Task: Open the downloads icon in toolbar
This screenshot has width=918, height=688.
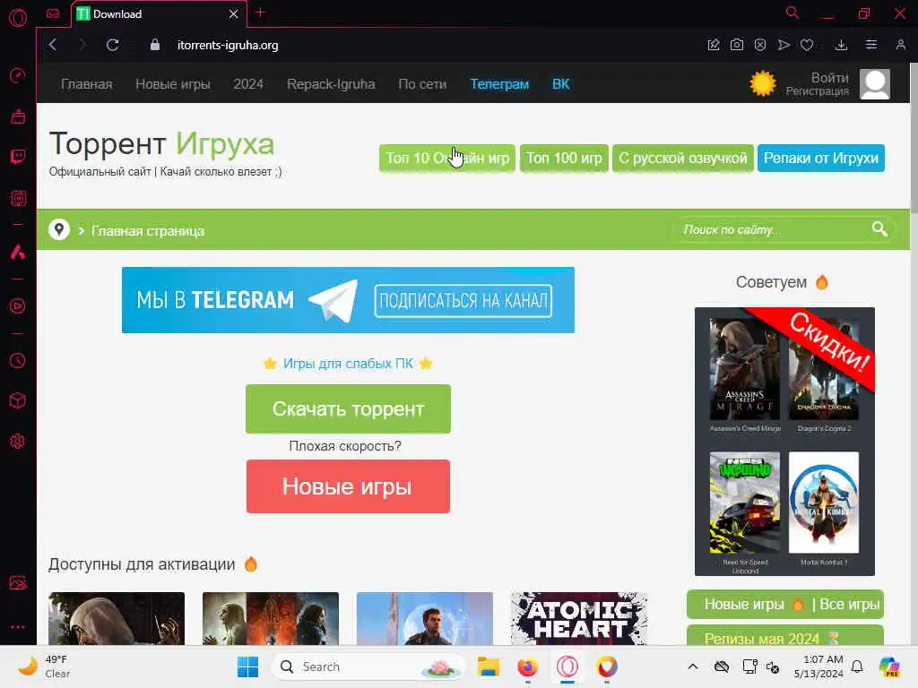Action: (841, 45)
